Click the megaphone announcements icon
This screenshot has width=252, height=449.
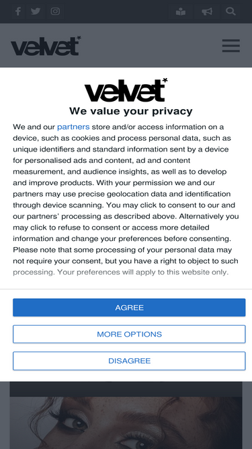pos(207,11)
